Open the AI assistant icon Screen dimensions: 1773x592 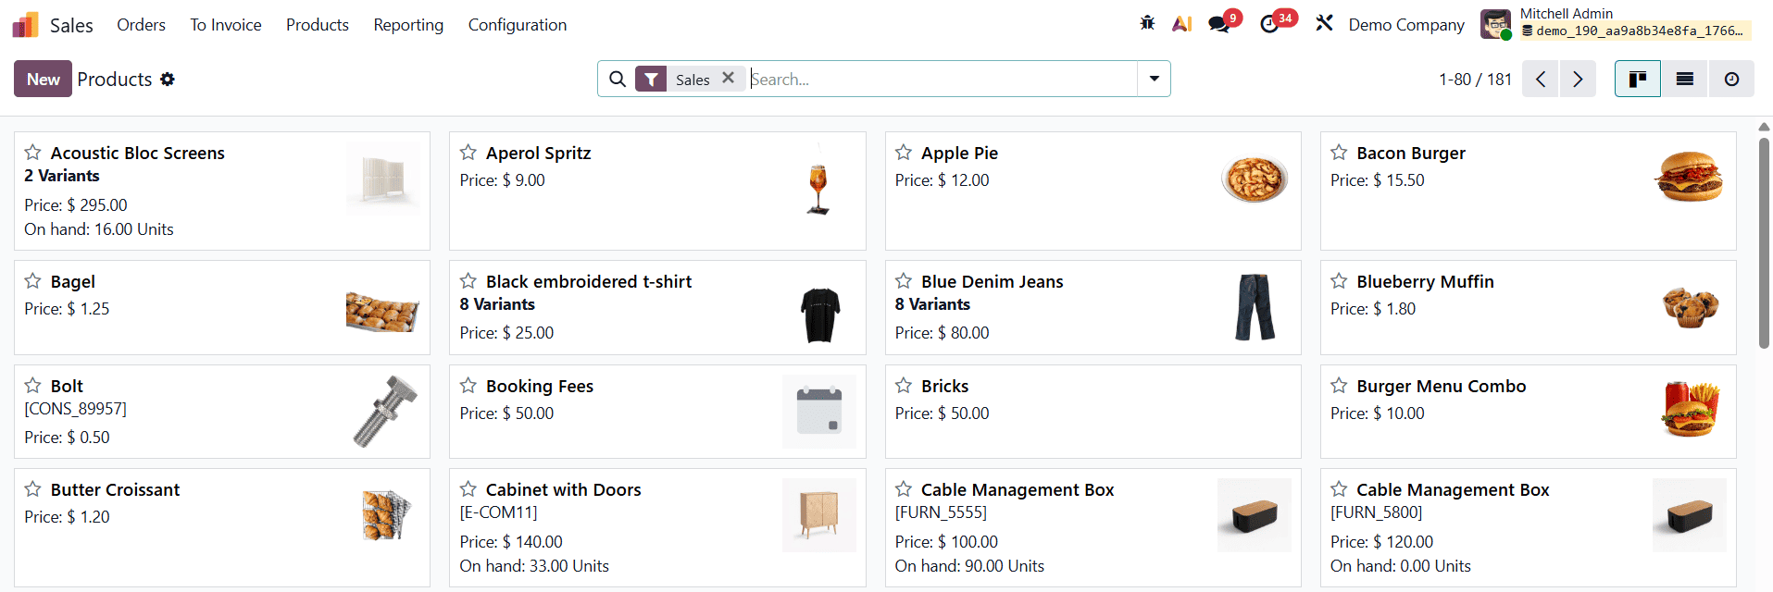1181,22
